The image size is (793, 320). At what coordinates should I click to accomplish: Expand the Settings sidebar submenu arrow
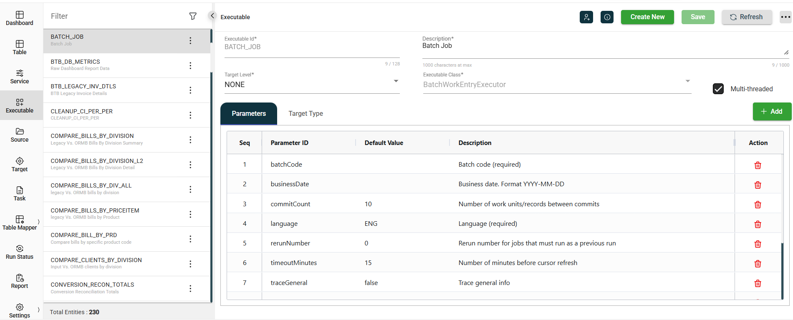pyautogui.click(x=38, y=310)
